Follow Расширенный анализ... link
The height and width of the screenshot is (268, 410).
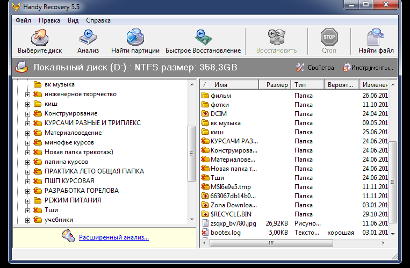coord(114,237)
